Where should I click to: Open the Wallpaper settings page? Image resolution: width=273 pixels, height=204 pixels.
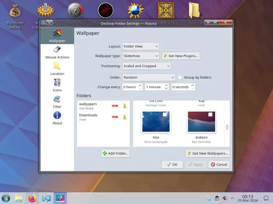click(x=57, y=36)
